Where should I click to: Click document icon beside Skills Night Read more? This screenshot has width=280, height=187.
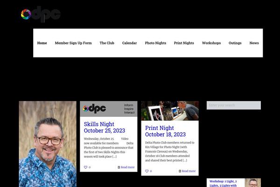tap(119, 167)
